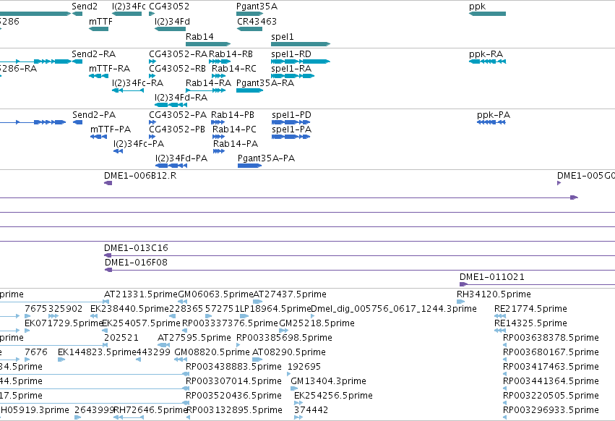Click the Rab14-RB transcript
This screenshot has width=615, height=421.
tap(220, 61)
